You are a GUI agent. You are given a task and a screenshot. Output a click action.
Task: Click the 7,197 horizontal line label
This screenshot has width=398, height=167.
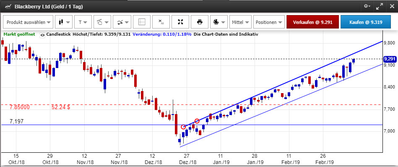coord(16,121)
